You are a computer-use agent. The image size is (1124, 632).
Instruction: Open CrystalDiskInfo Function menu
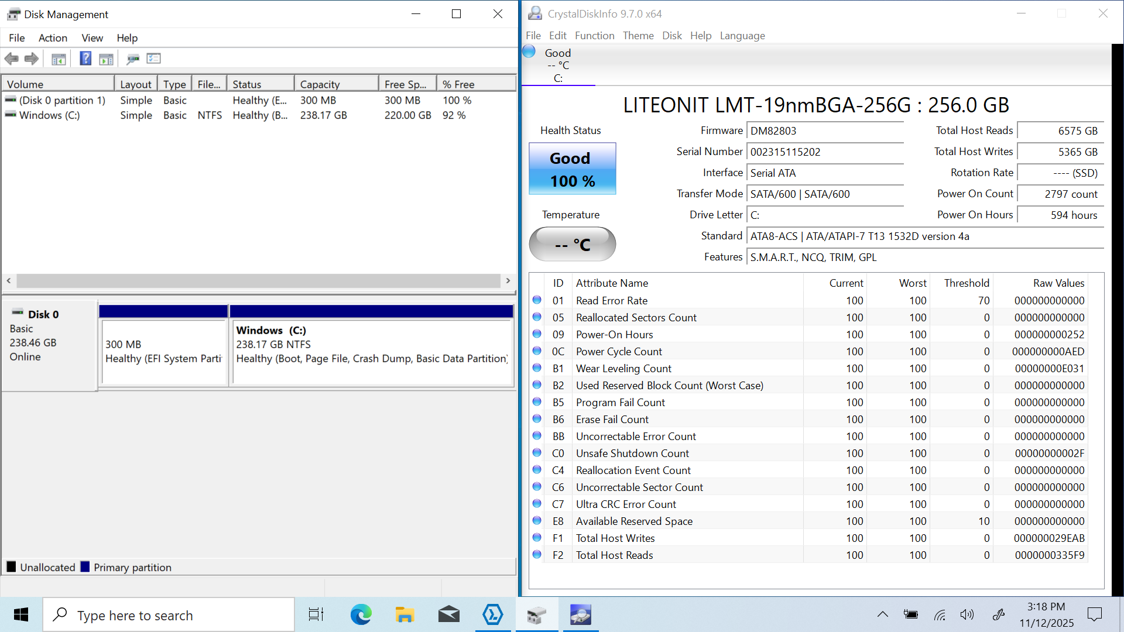tap(594, 36)
